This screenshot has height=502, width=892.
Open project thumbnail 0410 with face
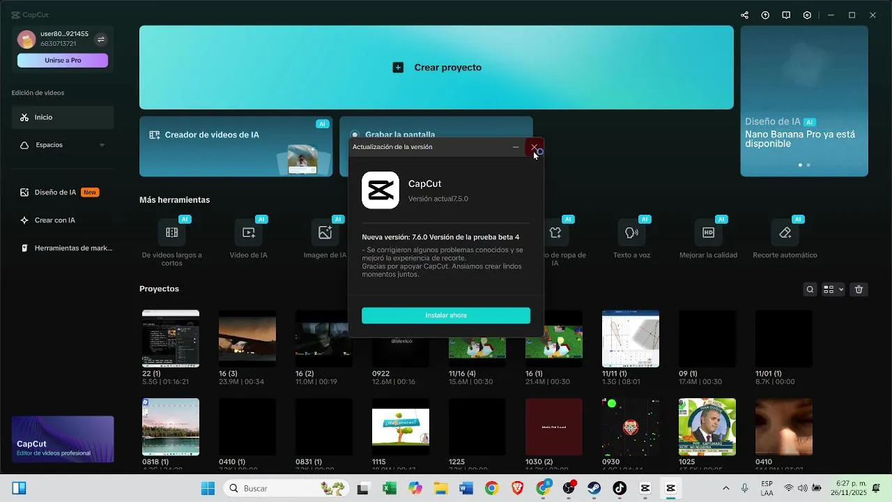(x=784, y=427)
